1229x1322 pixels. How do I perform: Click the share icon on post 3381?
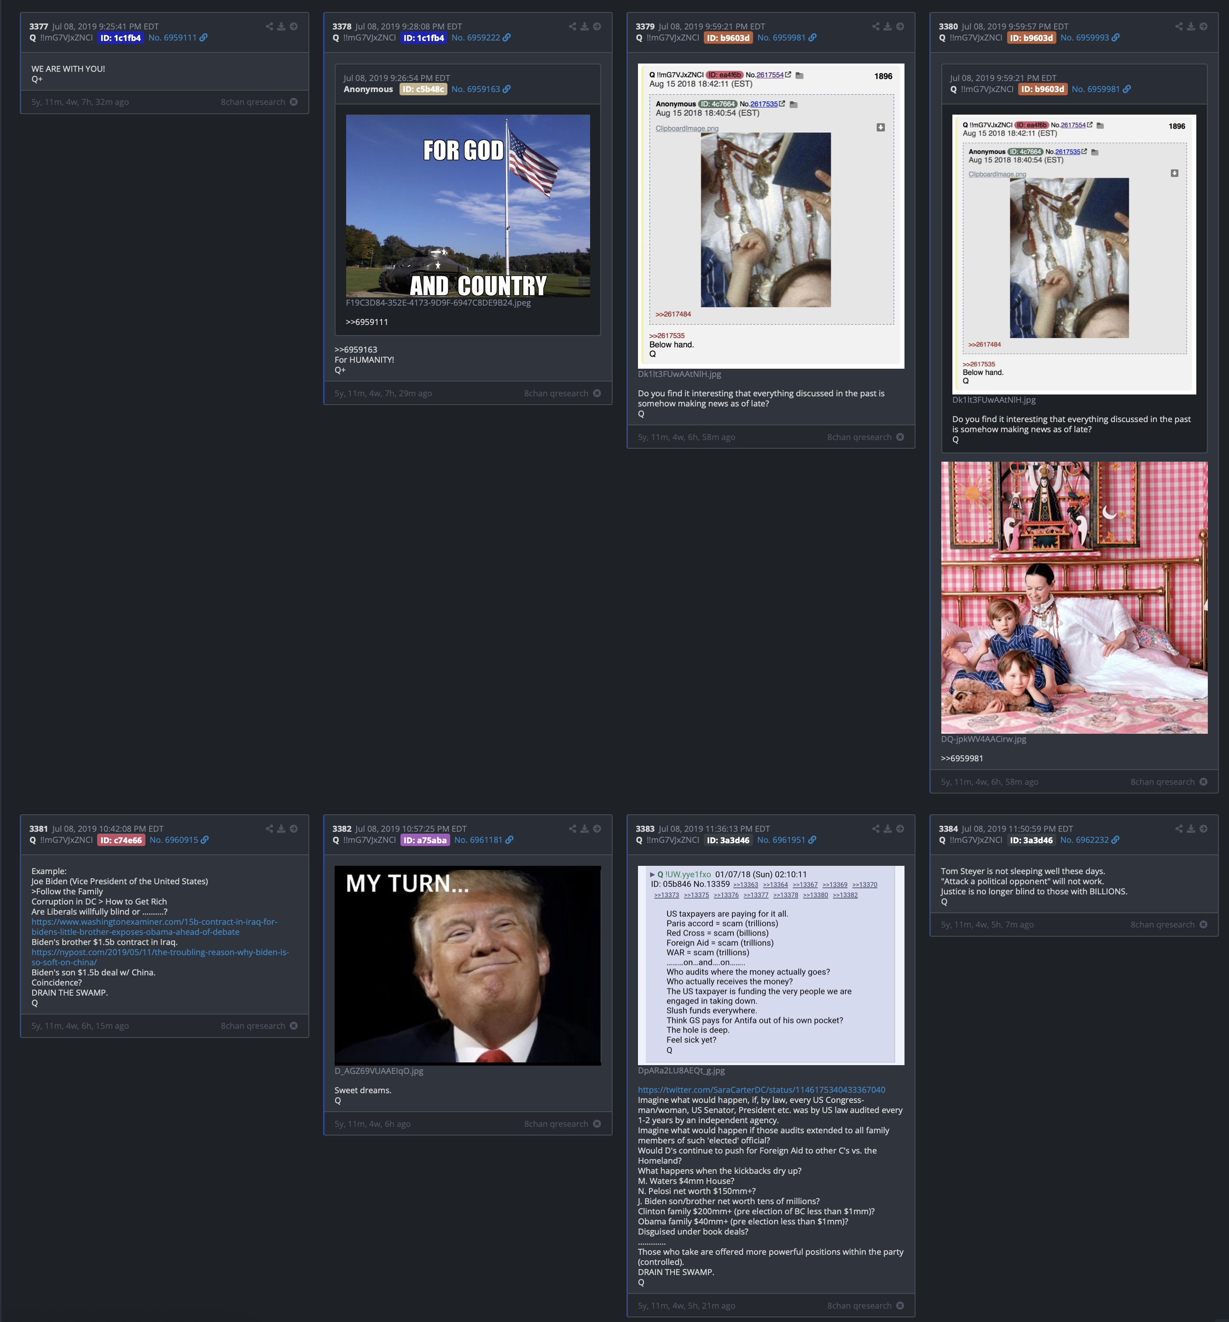tap(269, 829)
